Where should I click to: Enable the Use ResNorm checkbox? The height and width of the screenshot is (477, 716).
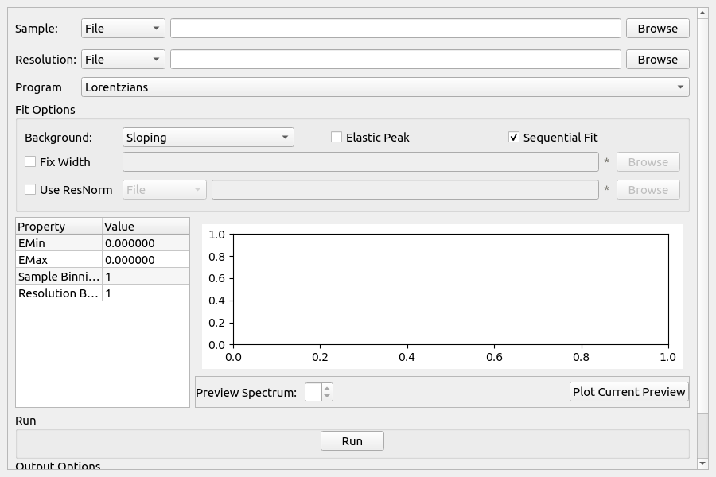click(x=30, y=190)
